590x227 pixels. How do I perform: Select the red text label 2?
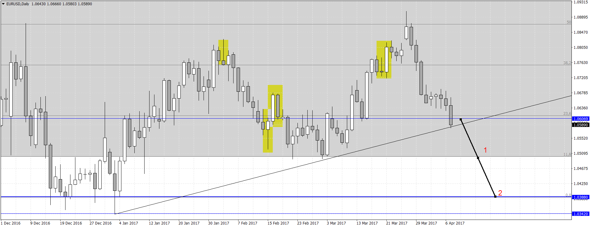pos(500,193)
